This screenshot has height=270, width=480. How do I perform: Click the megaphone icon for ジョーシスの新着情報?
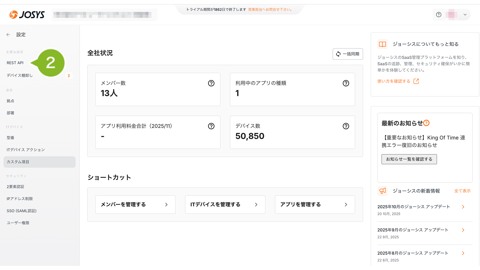(x=383, y=191)
